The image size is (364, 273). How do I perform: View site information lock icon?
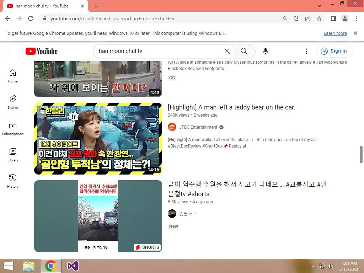[x=45, y=18]
